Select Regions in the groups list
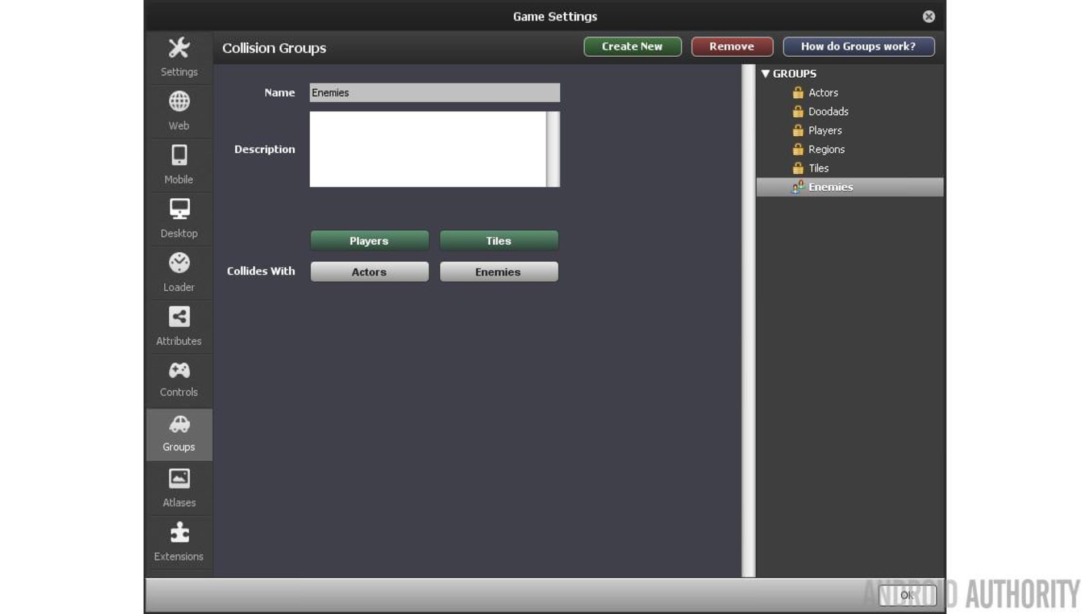Viewport: 1091px width, 614px height. (826, 149)
